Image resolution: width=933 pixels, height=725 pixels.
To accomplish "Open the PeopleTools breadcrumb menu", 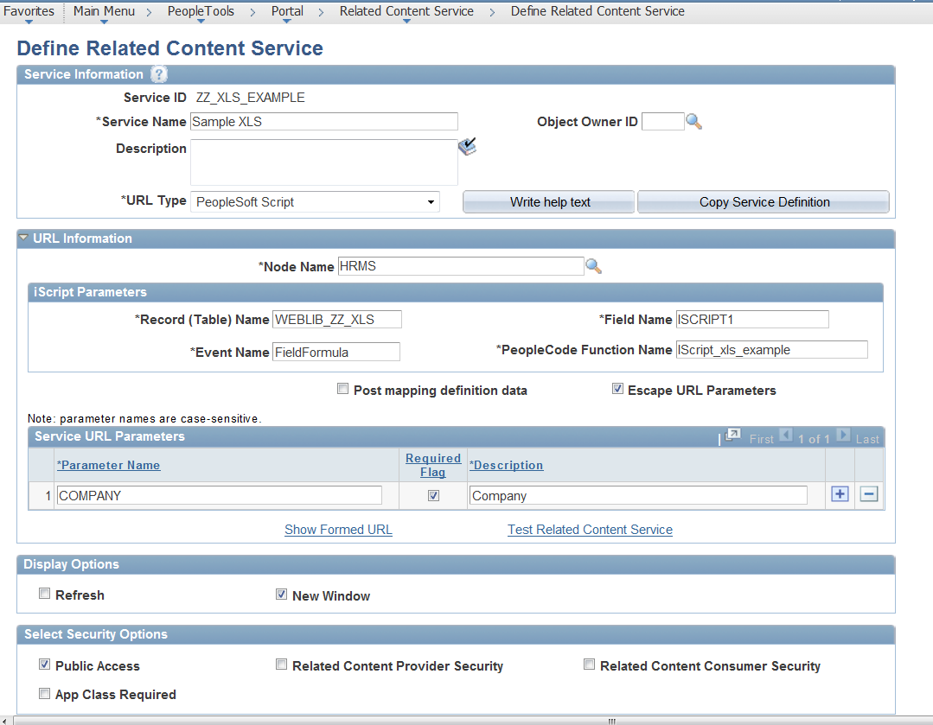I will pos(201,11).
